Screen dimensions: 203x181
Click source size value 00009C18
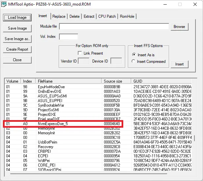(112, 138)
